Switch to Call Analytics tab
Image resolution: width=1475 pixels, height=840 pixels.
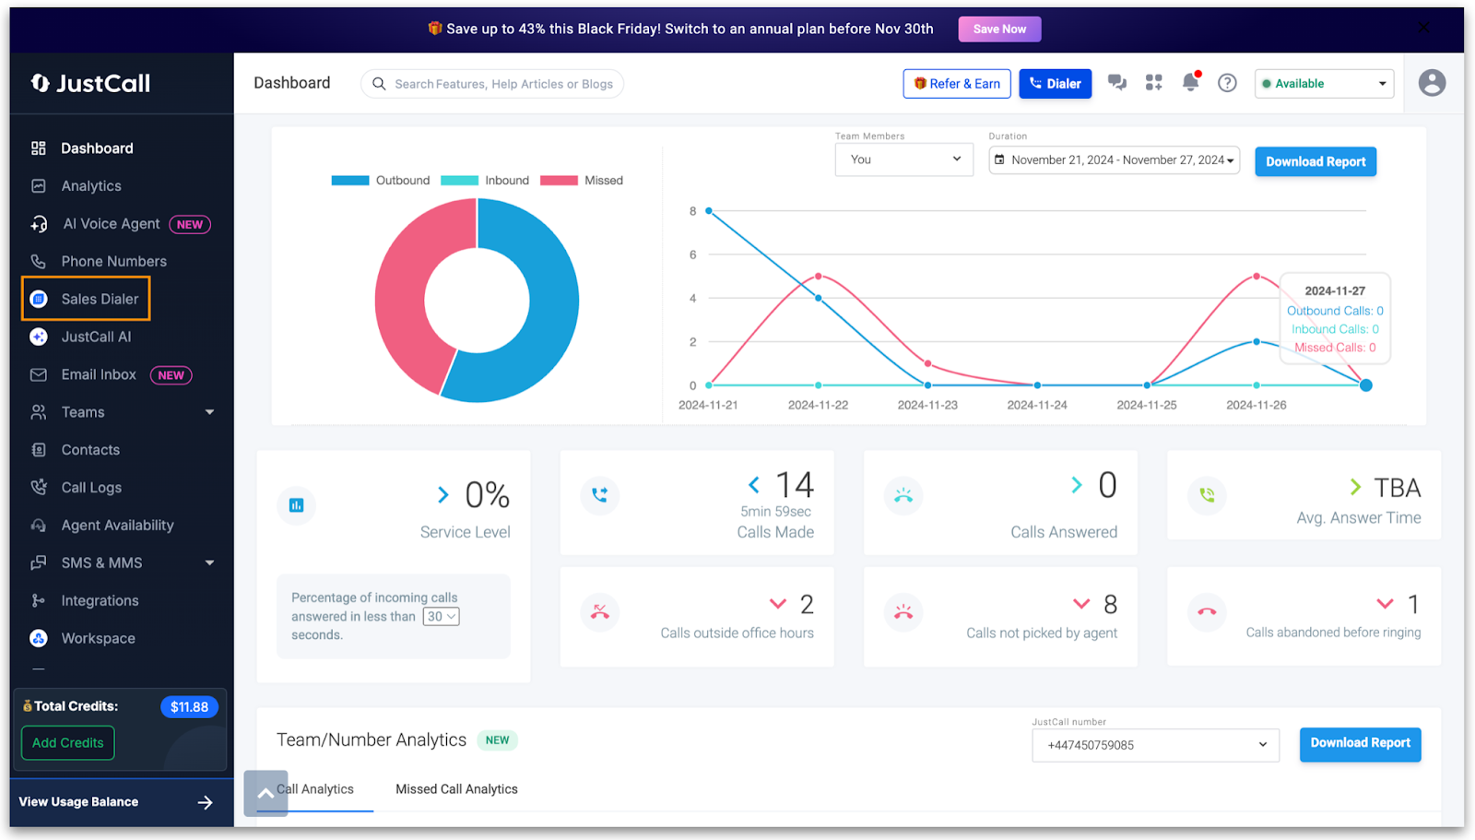coord(315,789)
